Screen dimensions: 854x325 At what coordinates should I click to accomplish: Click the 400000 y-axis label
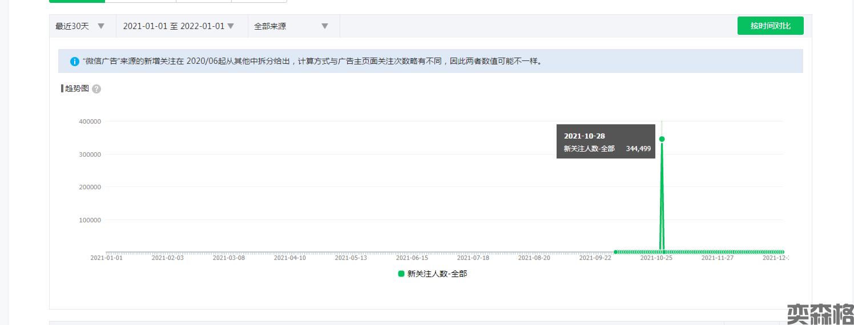(90, 121)
